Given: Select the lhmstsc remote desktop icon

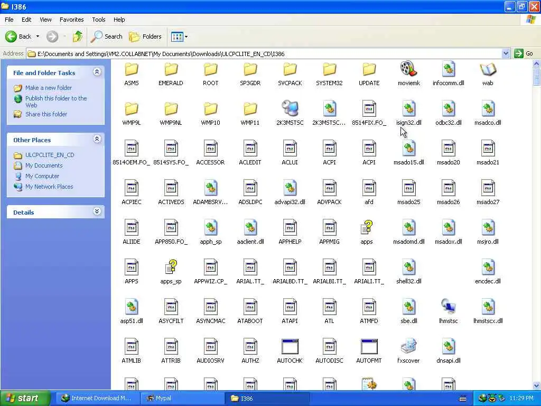Looking at the screenshot, I should point(448,307).
